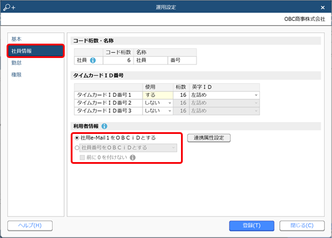Open 社員番号をＯＢＣｉＤとする combo box
Image resolution: width=332 pixels, height=238 pixels.
tap(128, 148)
